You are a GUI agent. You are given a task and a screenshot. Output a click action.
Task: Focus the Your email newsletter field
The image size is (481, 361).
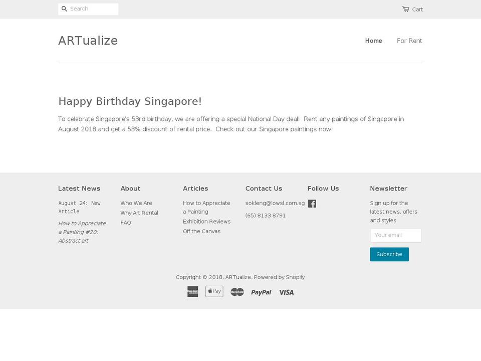point(395,236)
